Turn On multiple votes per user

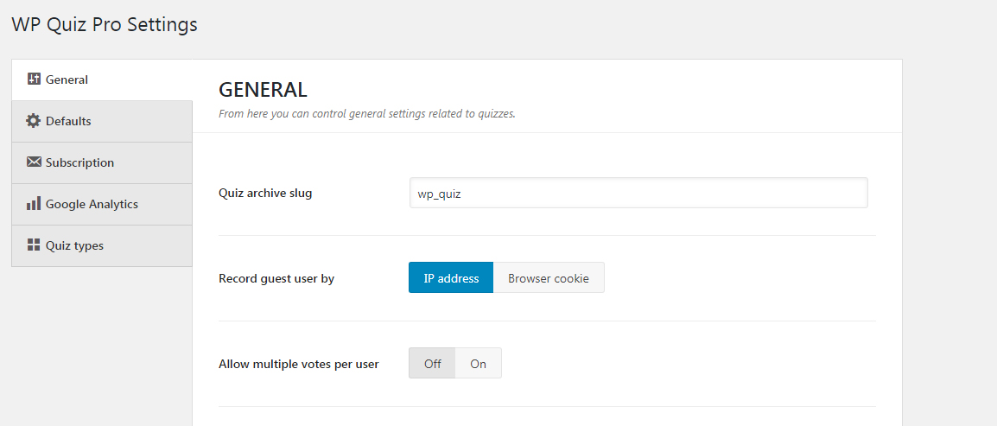pos(478,363)
